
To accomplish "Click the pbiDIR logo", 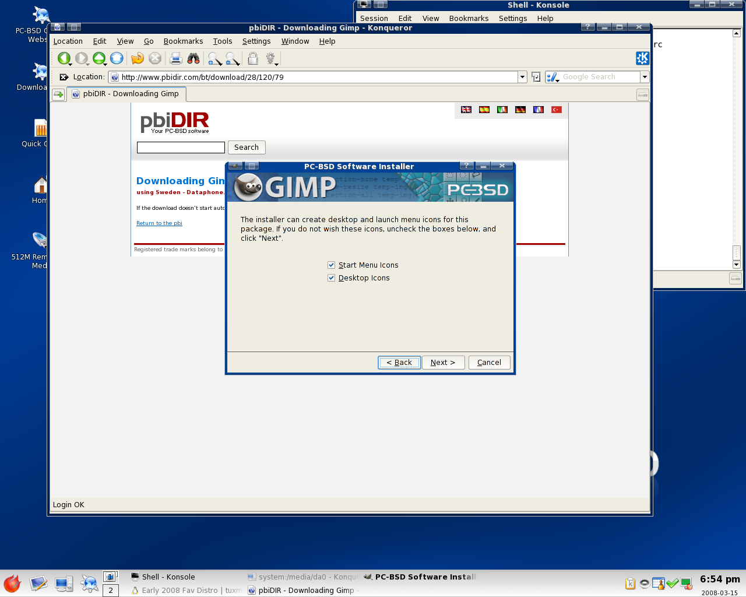I will (175, 122).
